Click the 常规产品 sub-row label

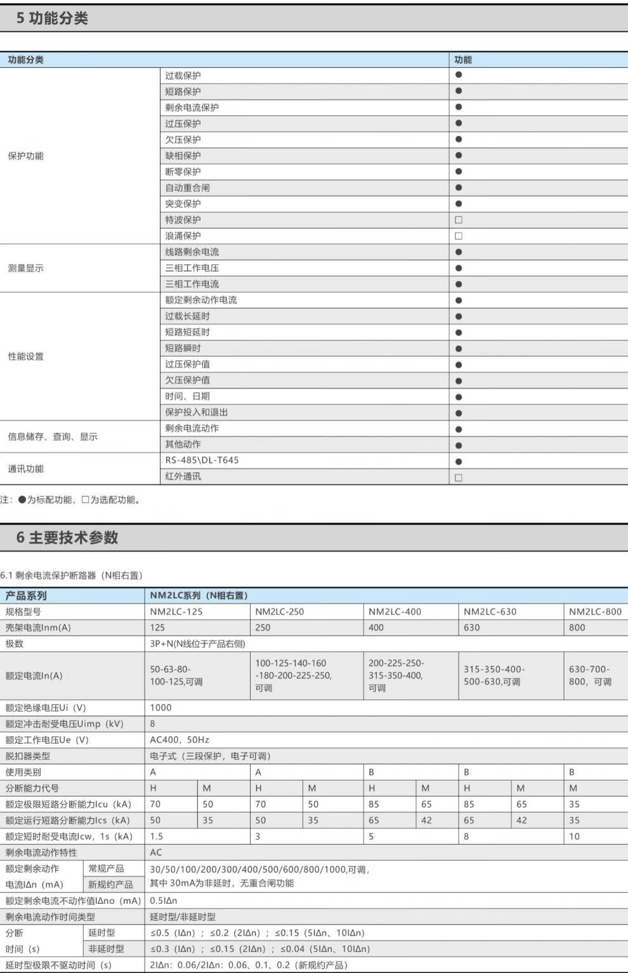(x=106, y=868)
